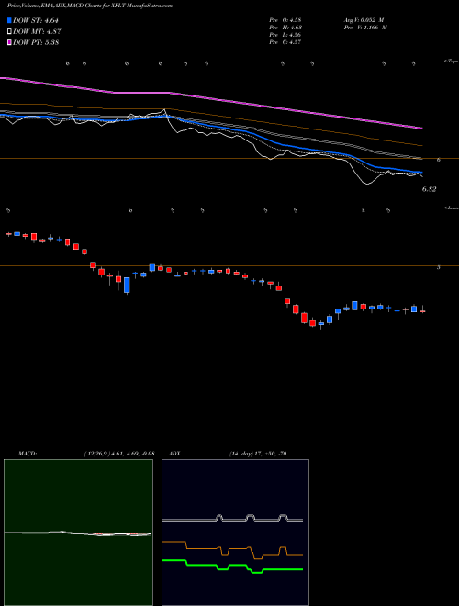Image resolution: width=459 pixels, height=606 pixels.
Task: Click the 'Pre V: 1.166 M' volume text
Action: (364, 28)
